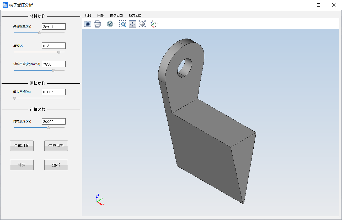Switch to the 网格 tab
The image size is (342, 220).
pyautogui.click(x=100, y=15)
